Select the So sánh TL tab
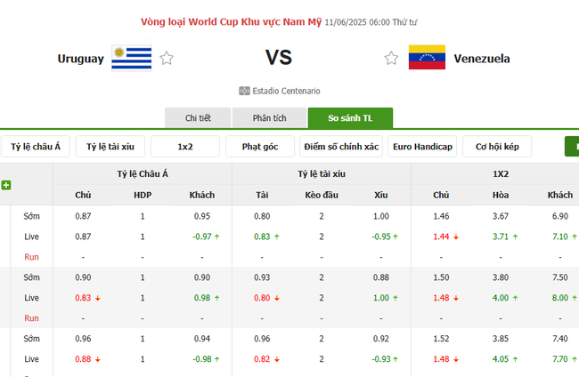 350,118
